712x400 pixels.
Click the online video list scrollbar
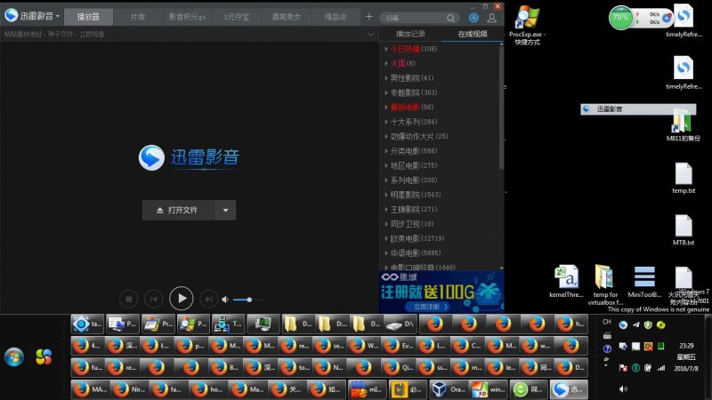pos(501,108)
